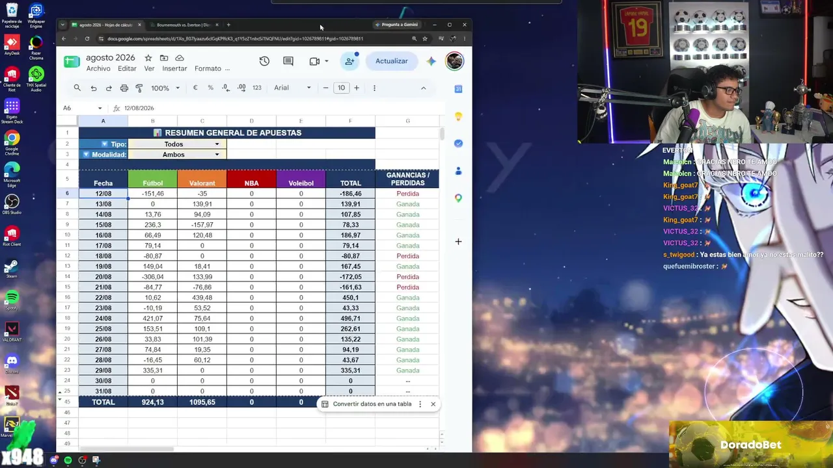
Task: Open the Formato menu
Action: click(208, 69)
